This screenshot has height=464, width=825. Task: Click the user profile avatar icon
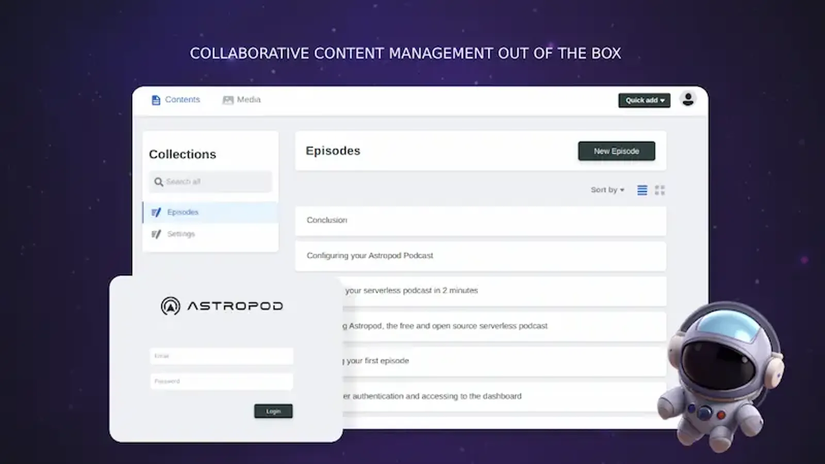687,99
